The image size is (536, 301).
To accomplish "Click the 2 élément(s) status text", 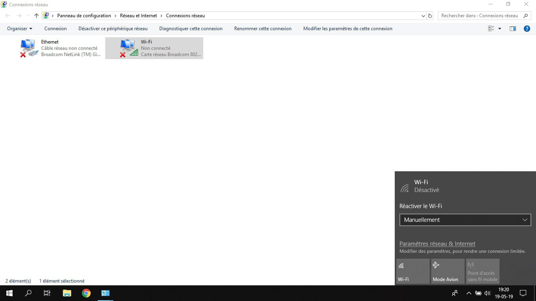I will click(x=18, y=281).
